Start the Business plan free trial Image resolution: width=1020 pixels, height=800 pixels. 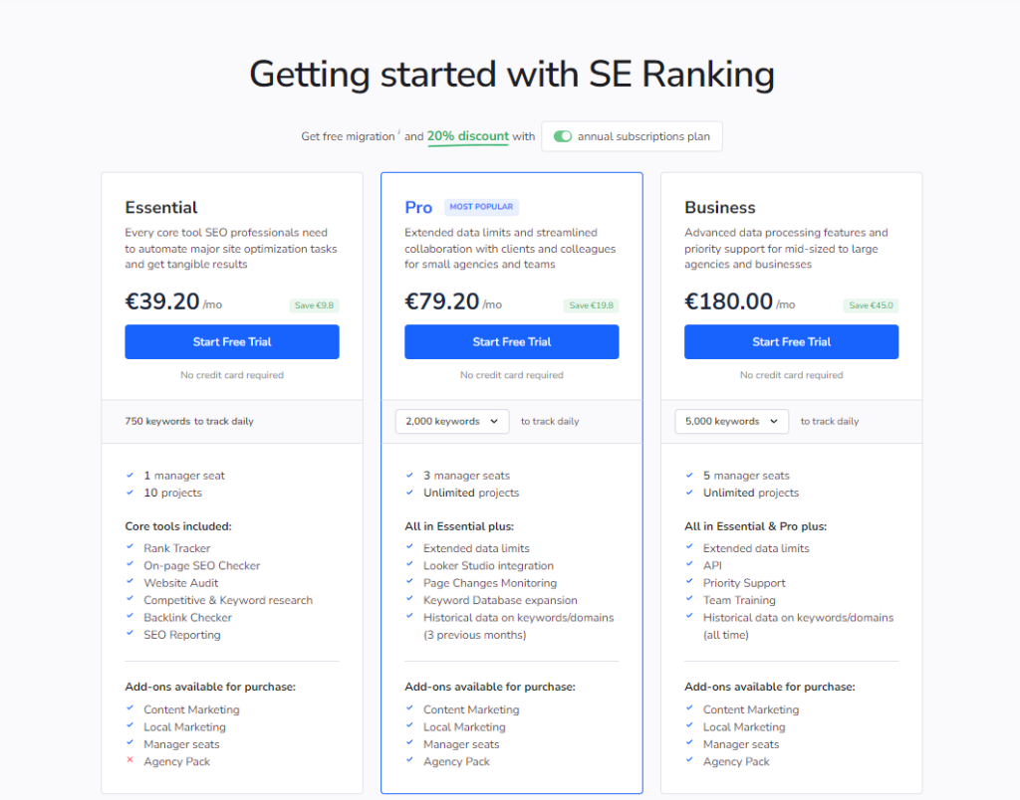pyautogui.click(x=792, y=341)
